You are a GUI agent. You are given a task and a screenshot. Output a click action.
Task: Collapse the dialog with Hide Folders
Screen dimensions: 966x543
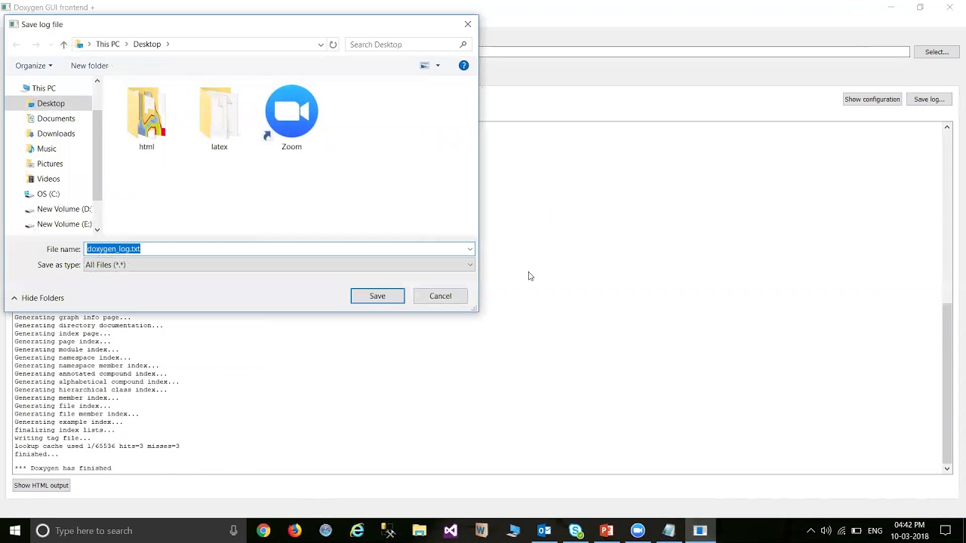coord(37,298)
